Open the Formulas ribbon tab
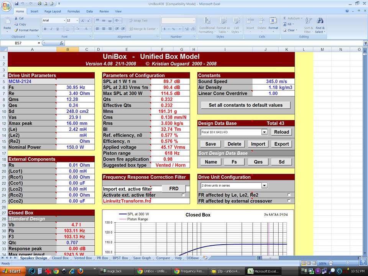 point(74,11)
